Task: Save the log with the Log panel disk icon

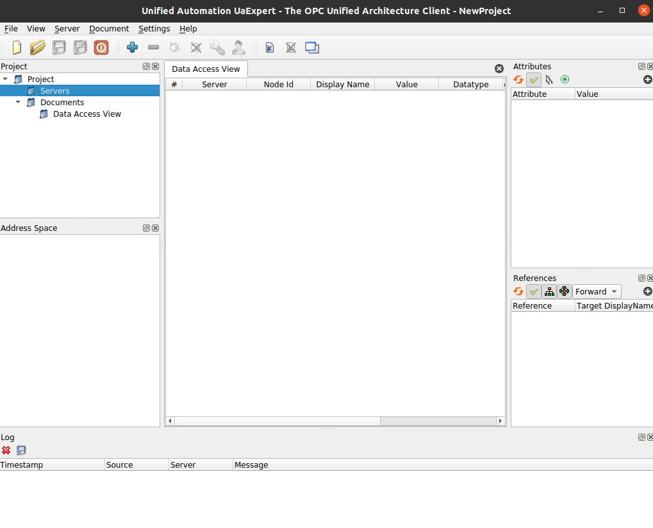Action: [x=21, y=450]
